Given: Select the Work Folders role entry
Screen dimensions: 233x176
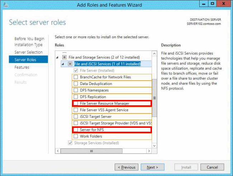Looking at the screenshot, I should click(91, 136).
